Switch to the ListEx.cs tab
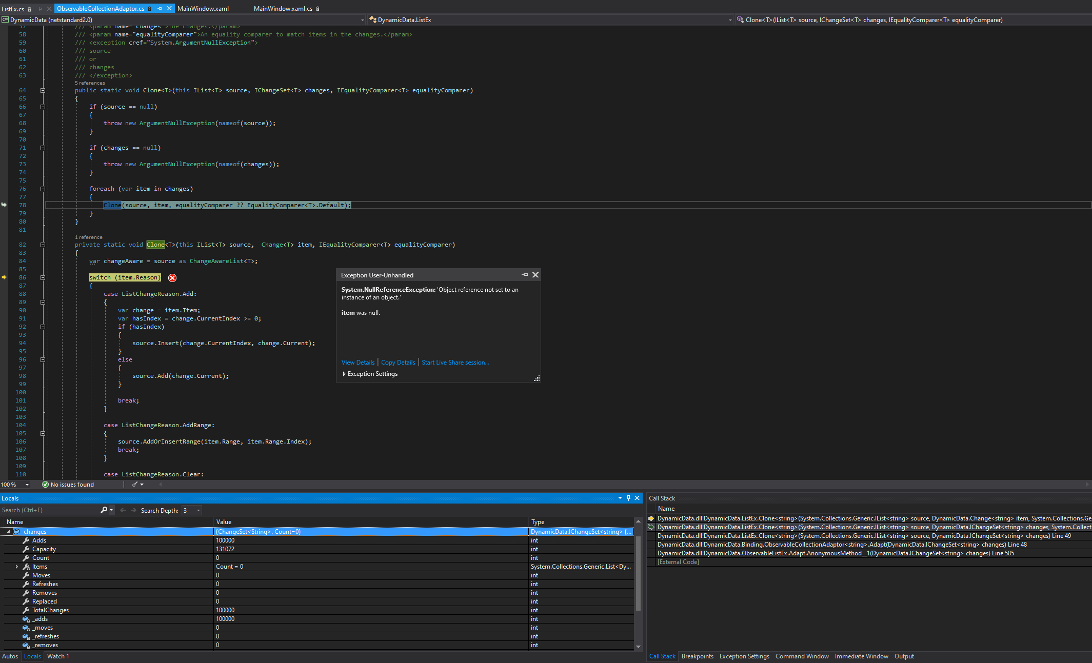Viewport: 1092px width, 663px height. coord(13,9)
